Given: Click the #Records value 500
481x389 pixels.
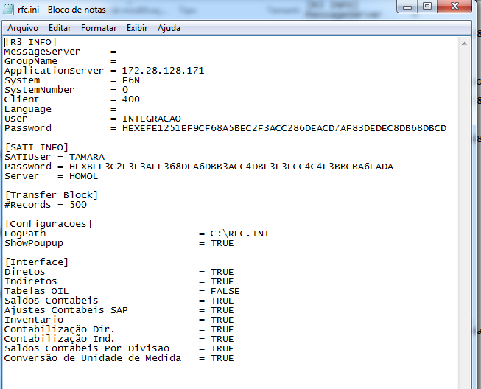Looking at the screenshot, I should pos(78,205).
